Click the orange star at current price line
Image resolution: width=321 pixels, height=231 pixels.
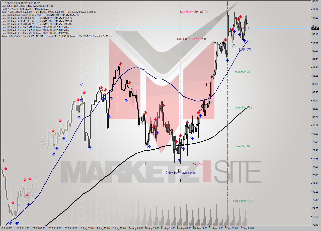[x=248, y=28]
